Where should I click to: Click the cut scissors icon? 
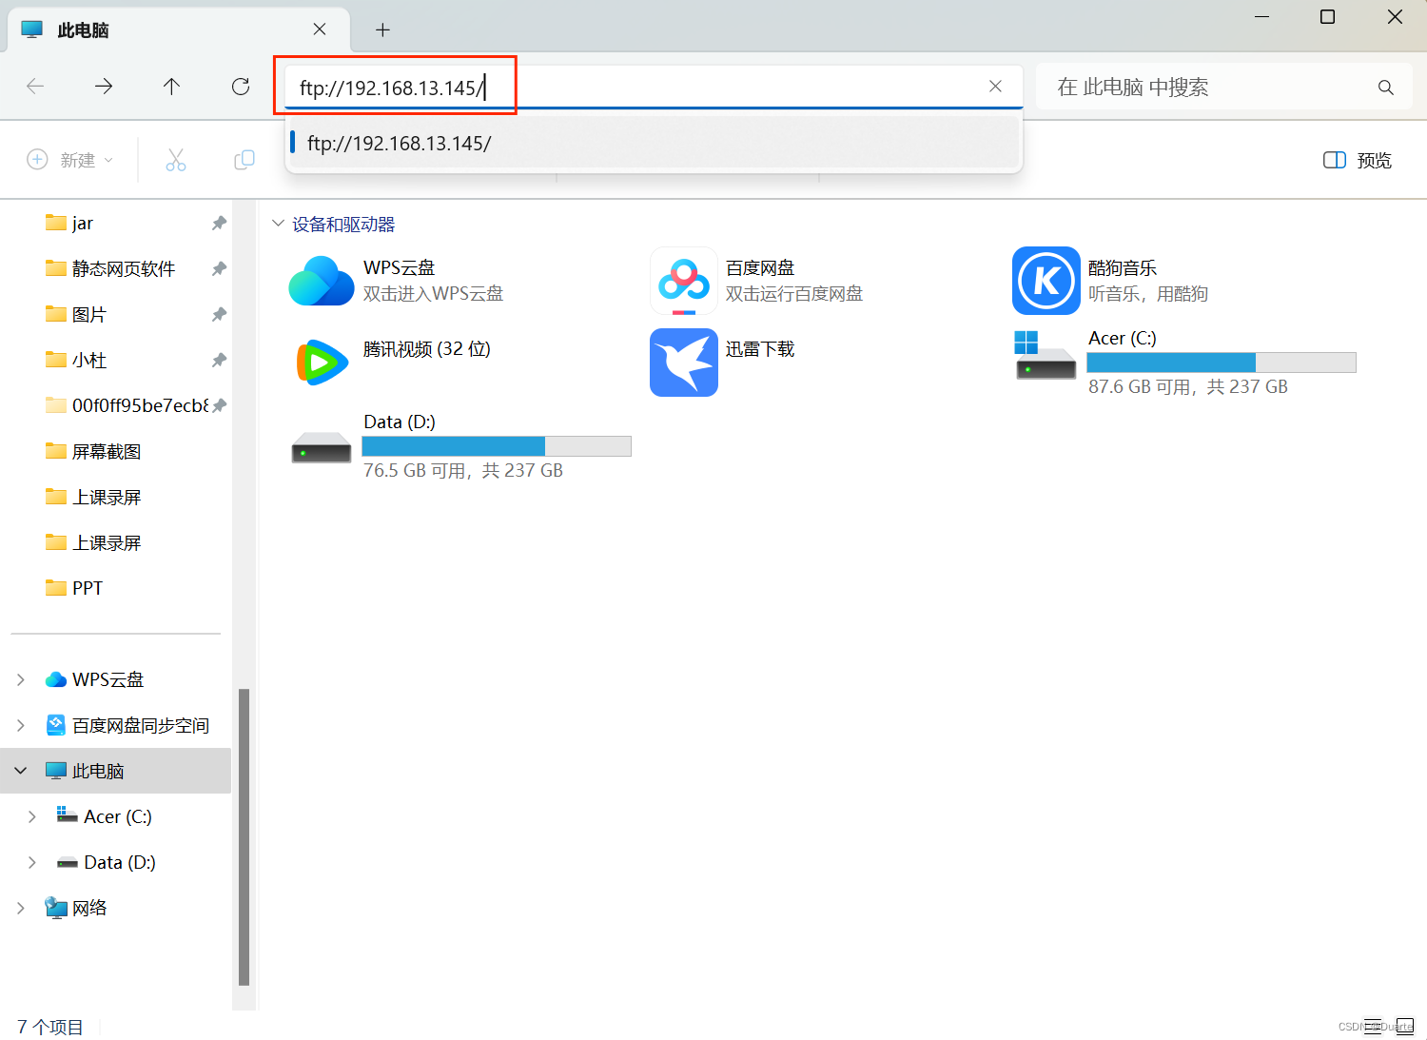point(176,160)
